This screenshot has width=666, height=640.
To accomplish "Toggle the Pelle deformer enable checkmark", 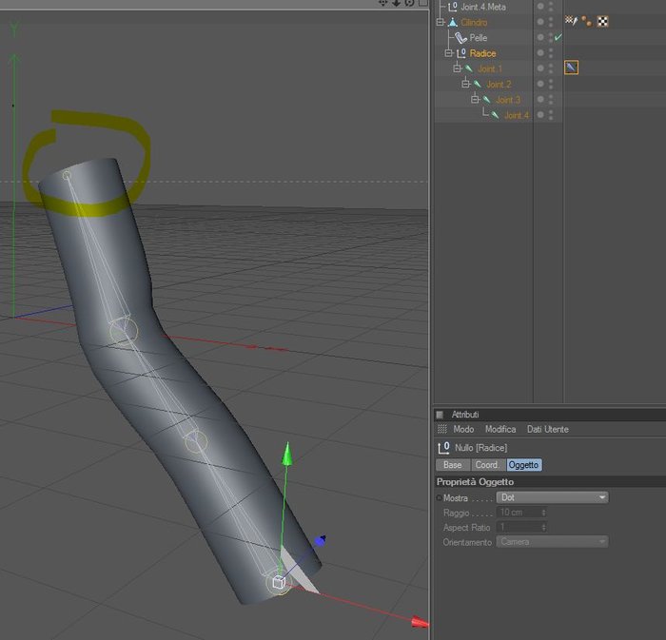I will tap(558, 37).
